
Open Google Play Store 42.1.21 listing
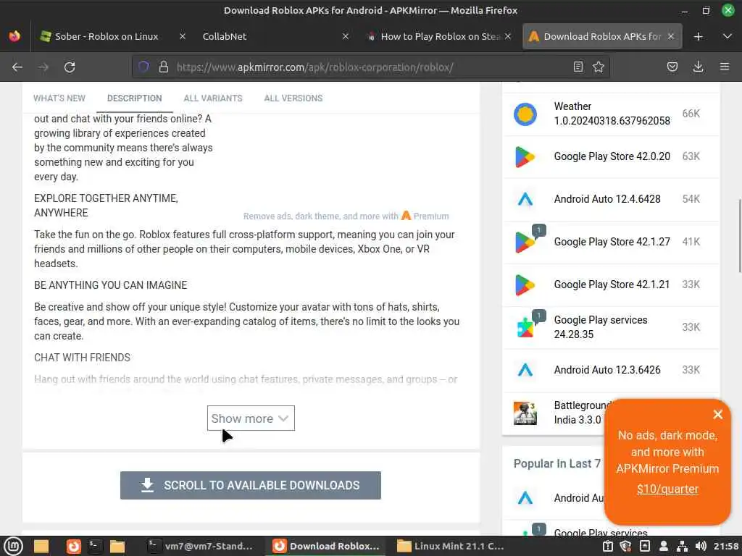[x=612, y=284]
